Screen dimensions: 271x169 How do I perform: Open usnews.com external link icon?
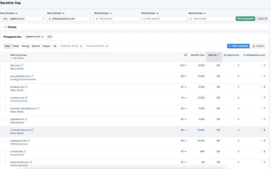point(26,98)
